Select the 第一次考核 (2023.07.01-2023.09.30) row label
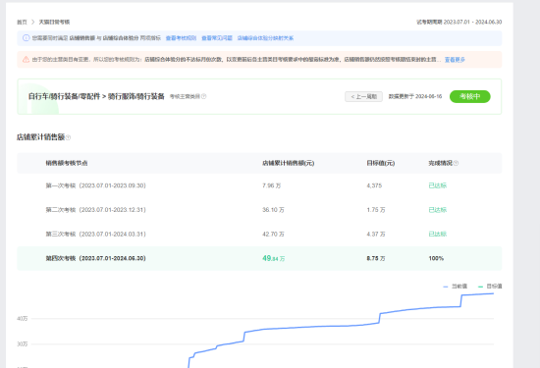 [96, 185]
